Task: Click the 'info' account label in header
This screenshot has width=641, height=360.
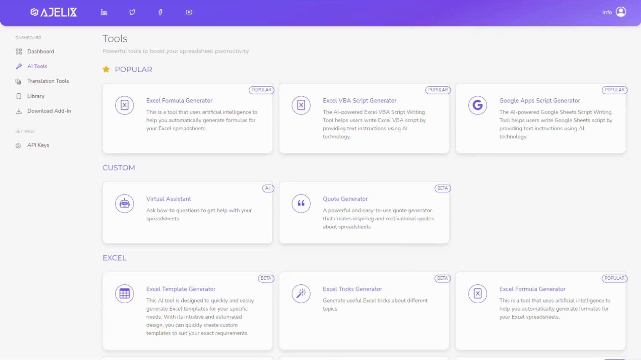Action: tap(607, 12)
